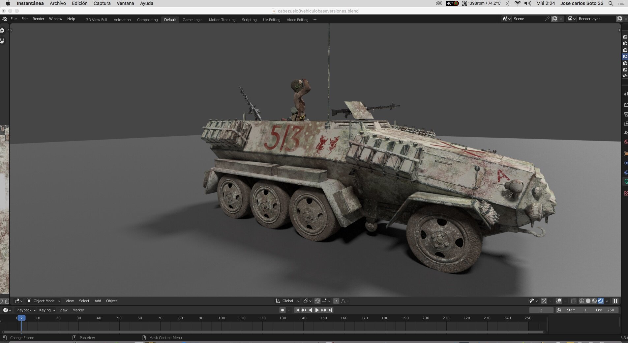Jump to the last frame

(330, 310)
